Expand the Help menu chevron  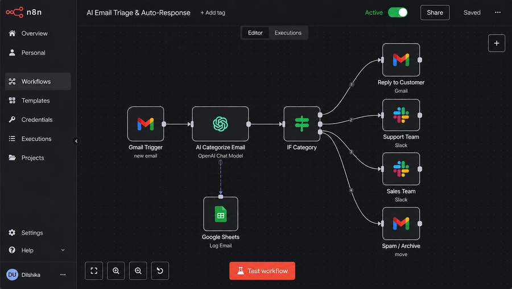tap(63, 250)
